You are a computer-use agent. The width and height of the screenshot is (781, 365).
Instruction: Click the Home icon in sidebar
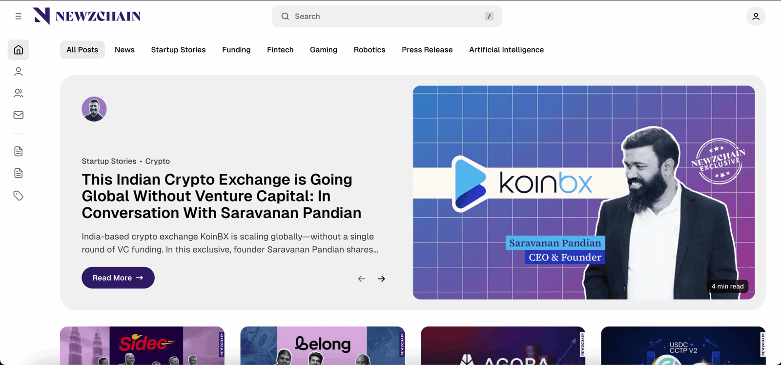(19, 50)
